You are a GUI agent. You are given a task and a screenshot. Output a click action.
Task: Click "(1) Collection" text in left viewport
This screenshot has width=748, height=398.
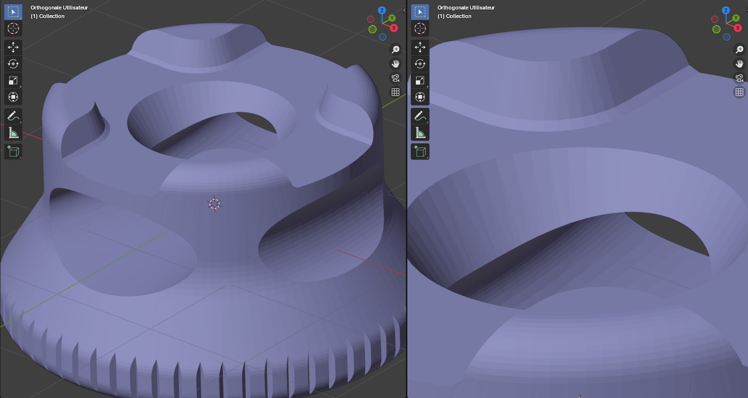[x=47, y=16]
